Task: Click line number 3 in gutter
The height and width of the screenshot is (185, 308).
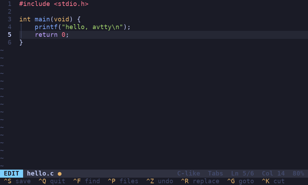Action: pos(10,19)
